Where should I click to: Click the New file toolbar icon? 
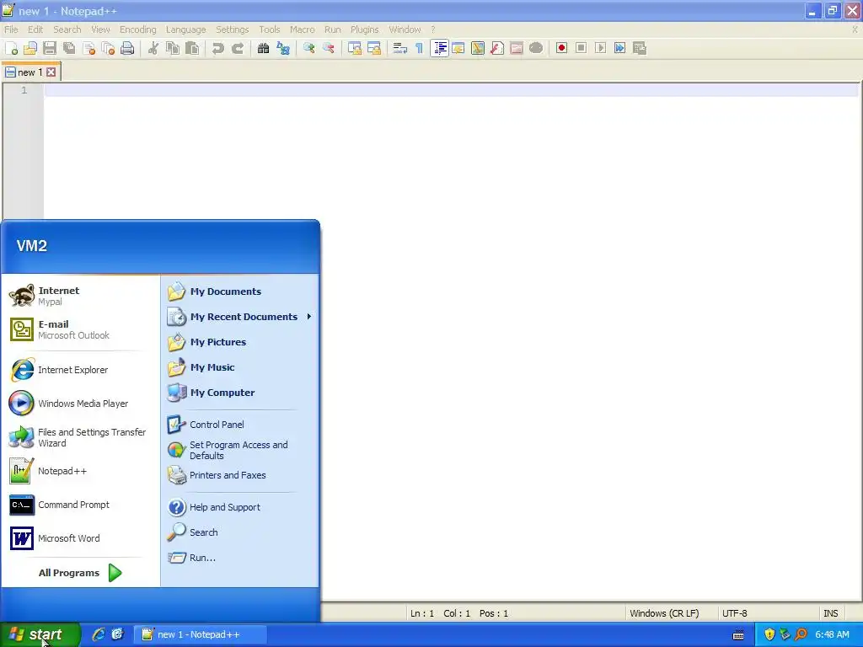(x=12, y=48)
